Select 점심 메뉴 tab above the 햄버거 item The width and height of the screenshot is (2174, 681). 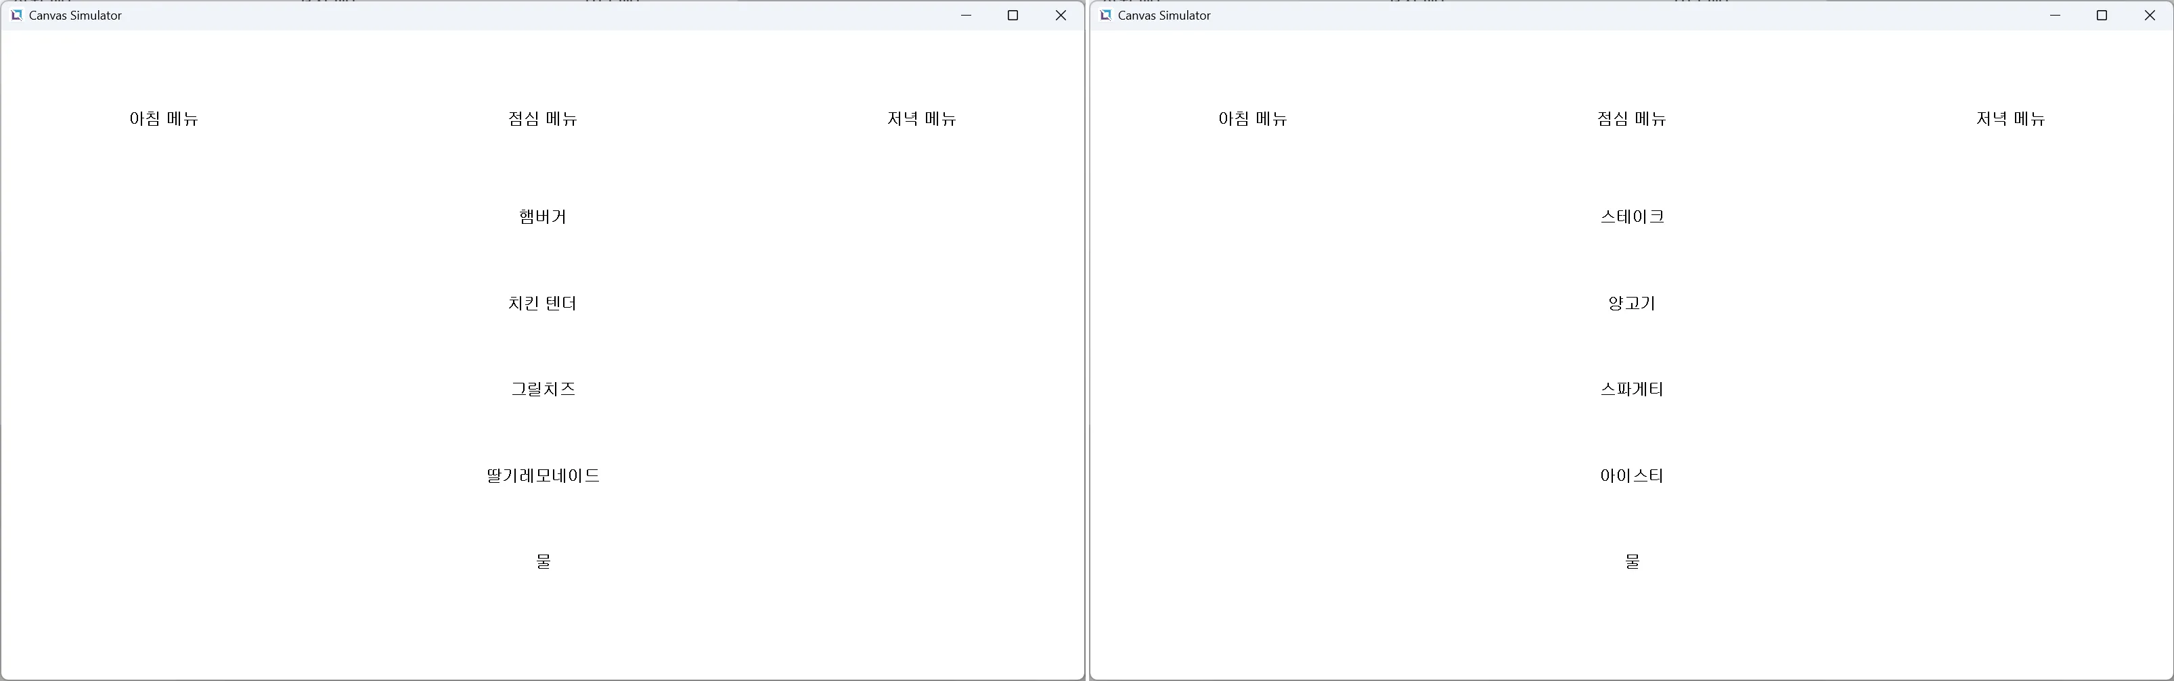coord(543,119)
